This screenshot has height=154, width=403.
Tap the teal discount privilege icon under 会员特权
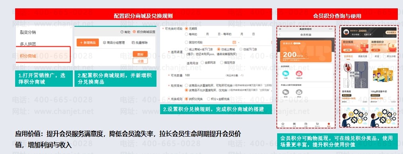click(286, 73)
